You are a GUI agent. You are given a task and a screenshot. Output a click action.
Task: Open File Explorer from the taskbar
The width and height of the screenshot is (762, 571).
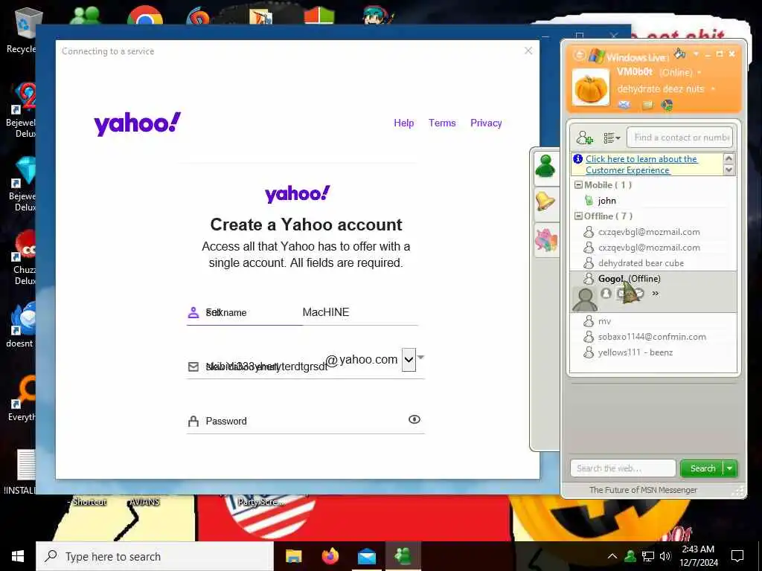point(293,556)
